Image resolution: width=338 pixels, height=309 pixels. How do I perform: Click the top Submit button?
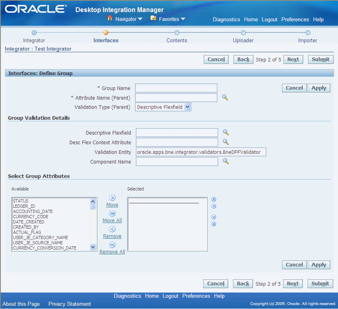(320, 59)
